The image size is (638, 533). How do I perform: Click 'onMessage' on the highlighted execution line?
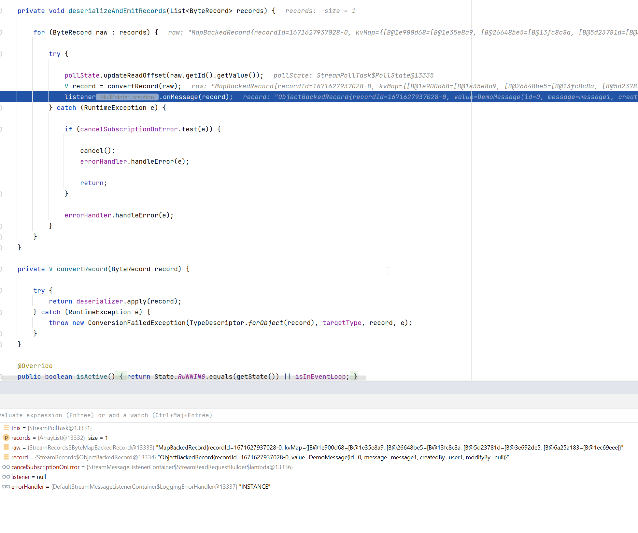[x=180, y=97]
